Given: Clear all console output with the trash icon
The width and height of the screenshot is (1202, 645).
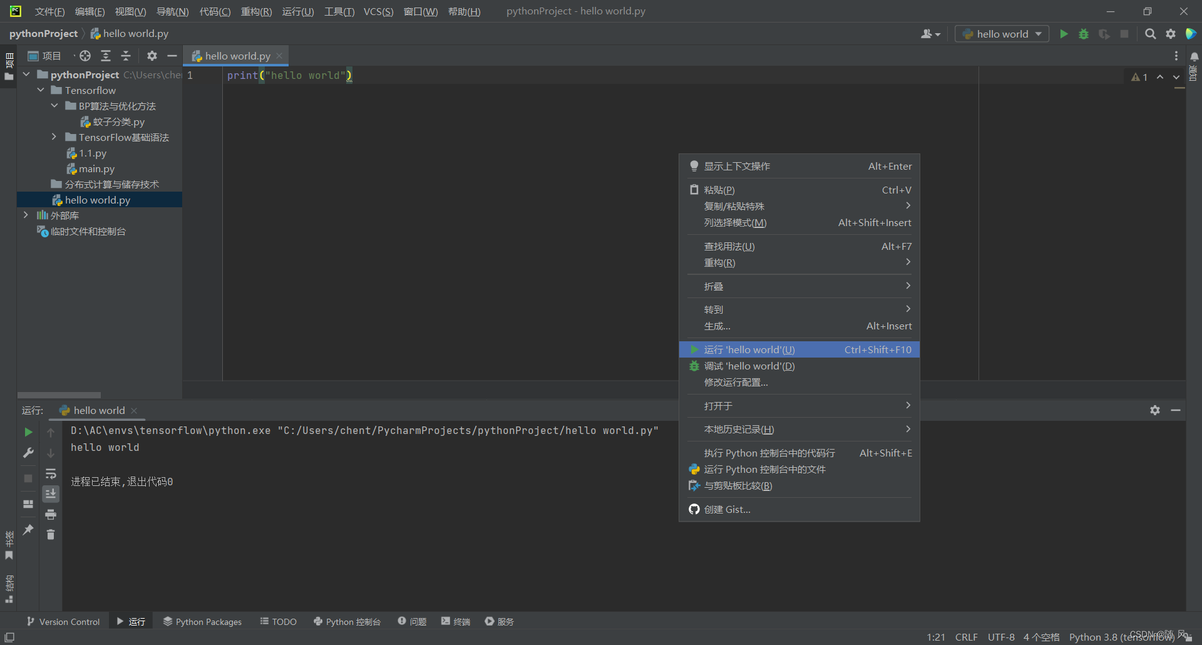Looking at the screenshot, I should point(51,534).
